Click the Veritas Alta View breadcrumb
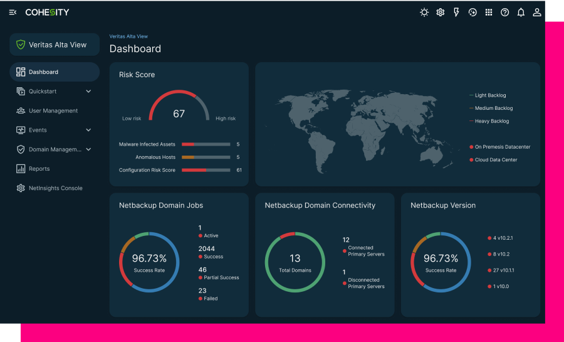Viewport: 564px width, 342px height. coord(128,36)
